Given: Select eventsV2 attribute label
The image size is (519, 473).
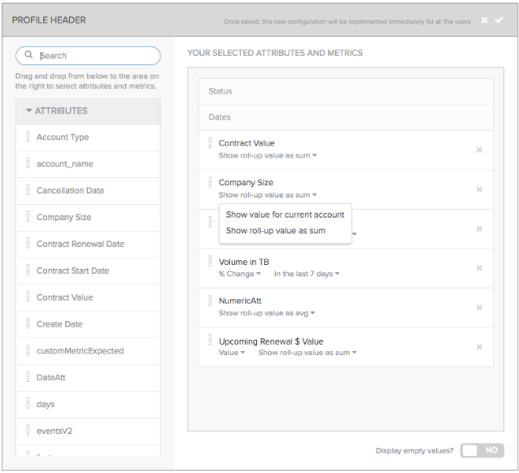Looking at the screenshot, I should (x=55, y=431).
